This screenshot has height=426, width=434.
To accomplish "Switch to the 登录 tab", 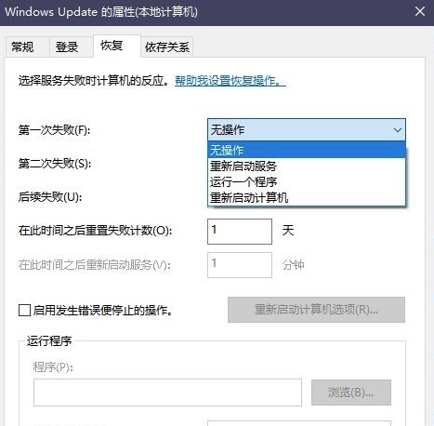I will [x=67, y=47].
